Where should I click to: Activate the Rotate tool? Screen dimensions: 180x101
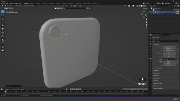[x=3, y=22]
